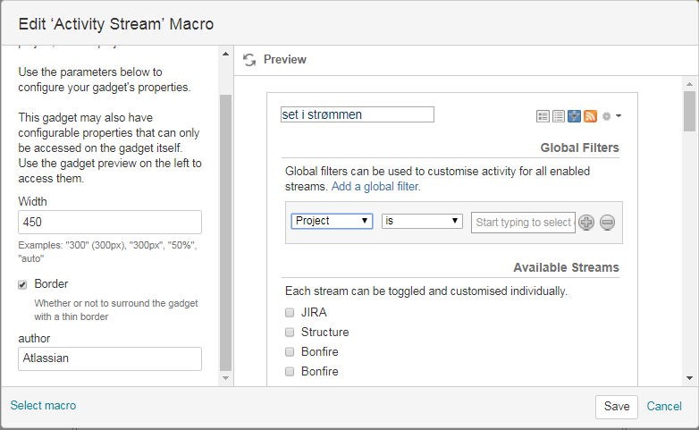Viewport: 699px width, 430px height.
Task: Toggle the blue filter options icon
Action: coord(575,116)
